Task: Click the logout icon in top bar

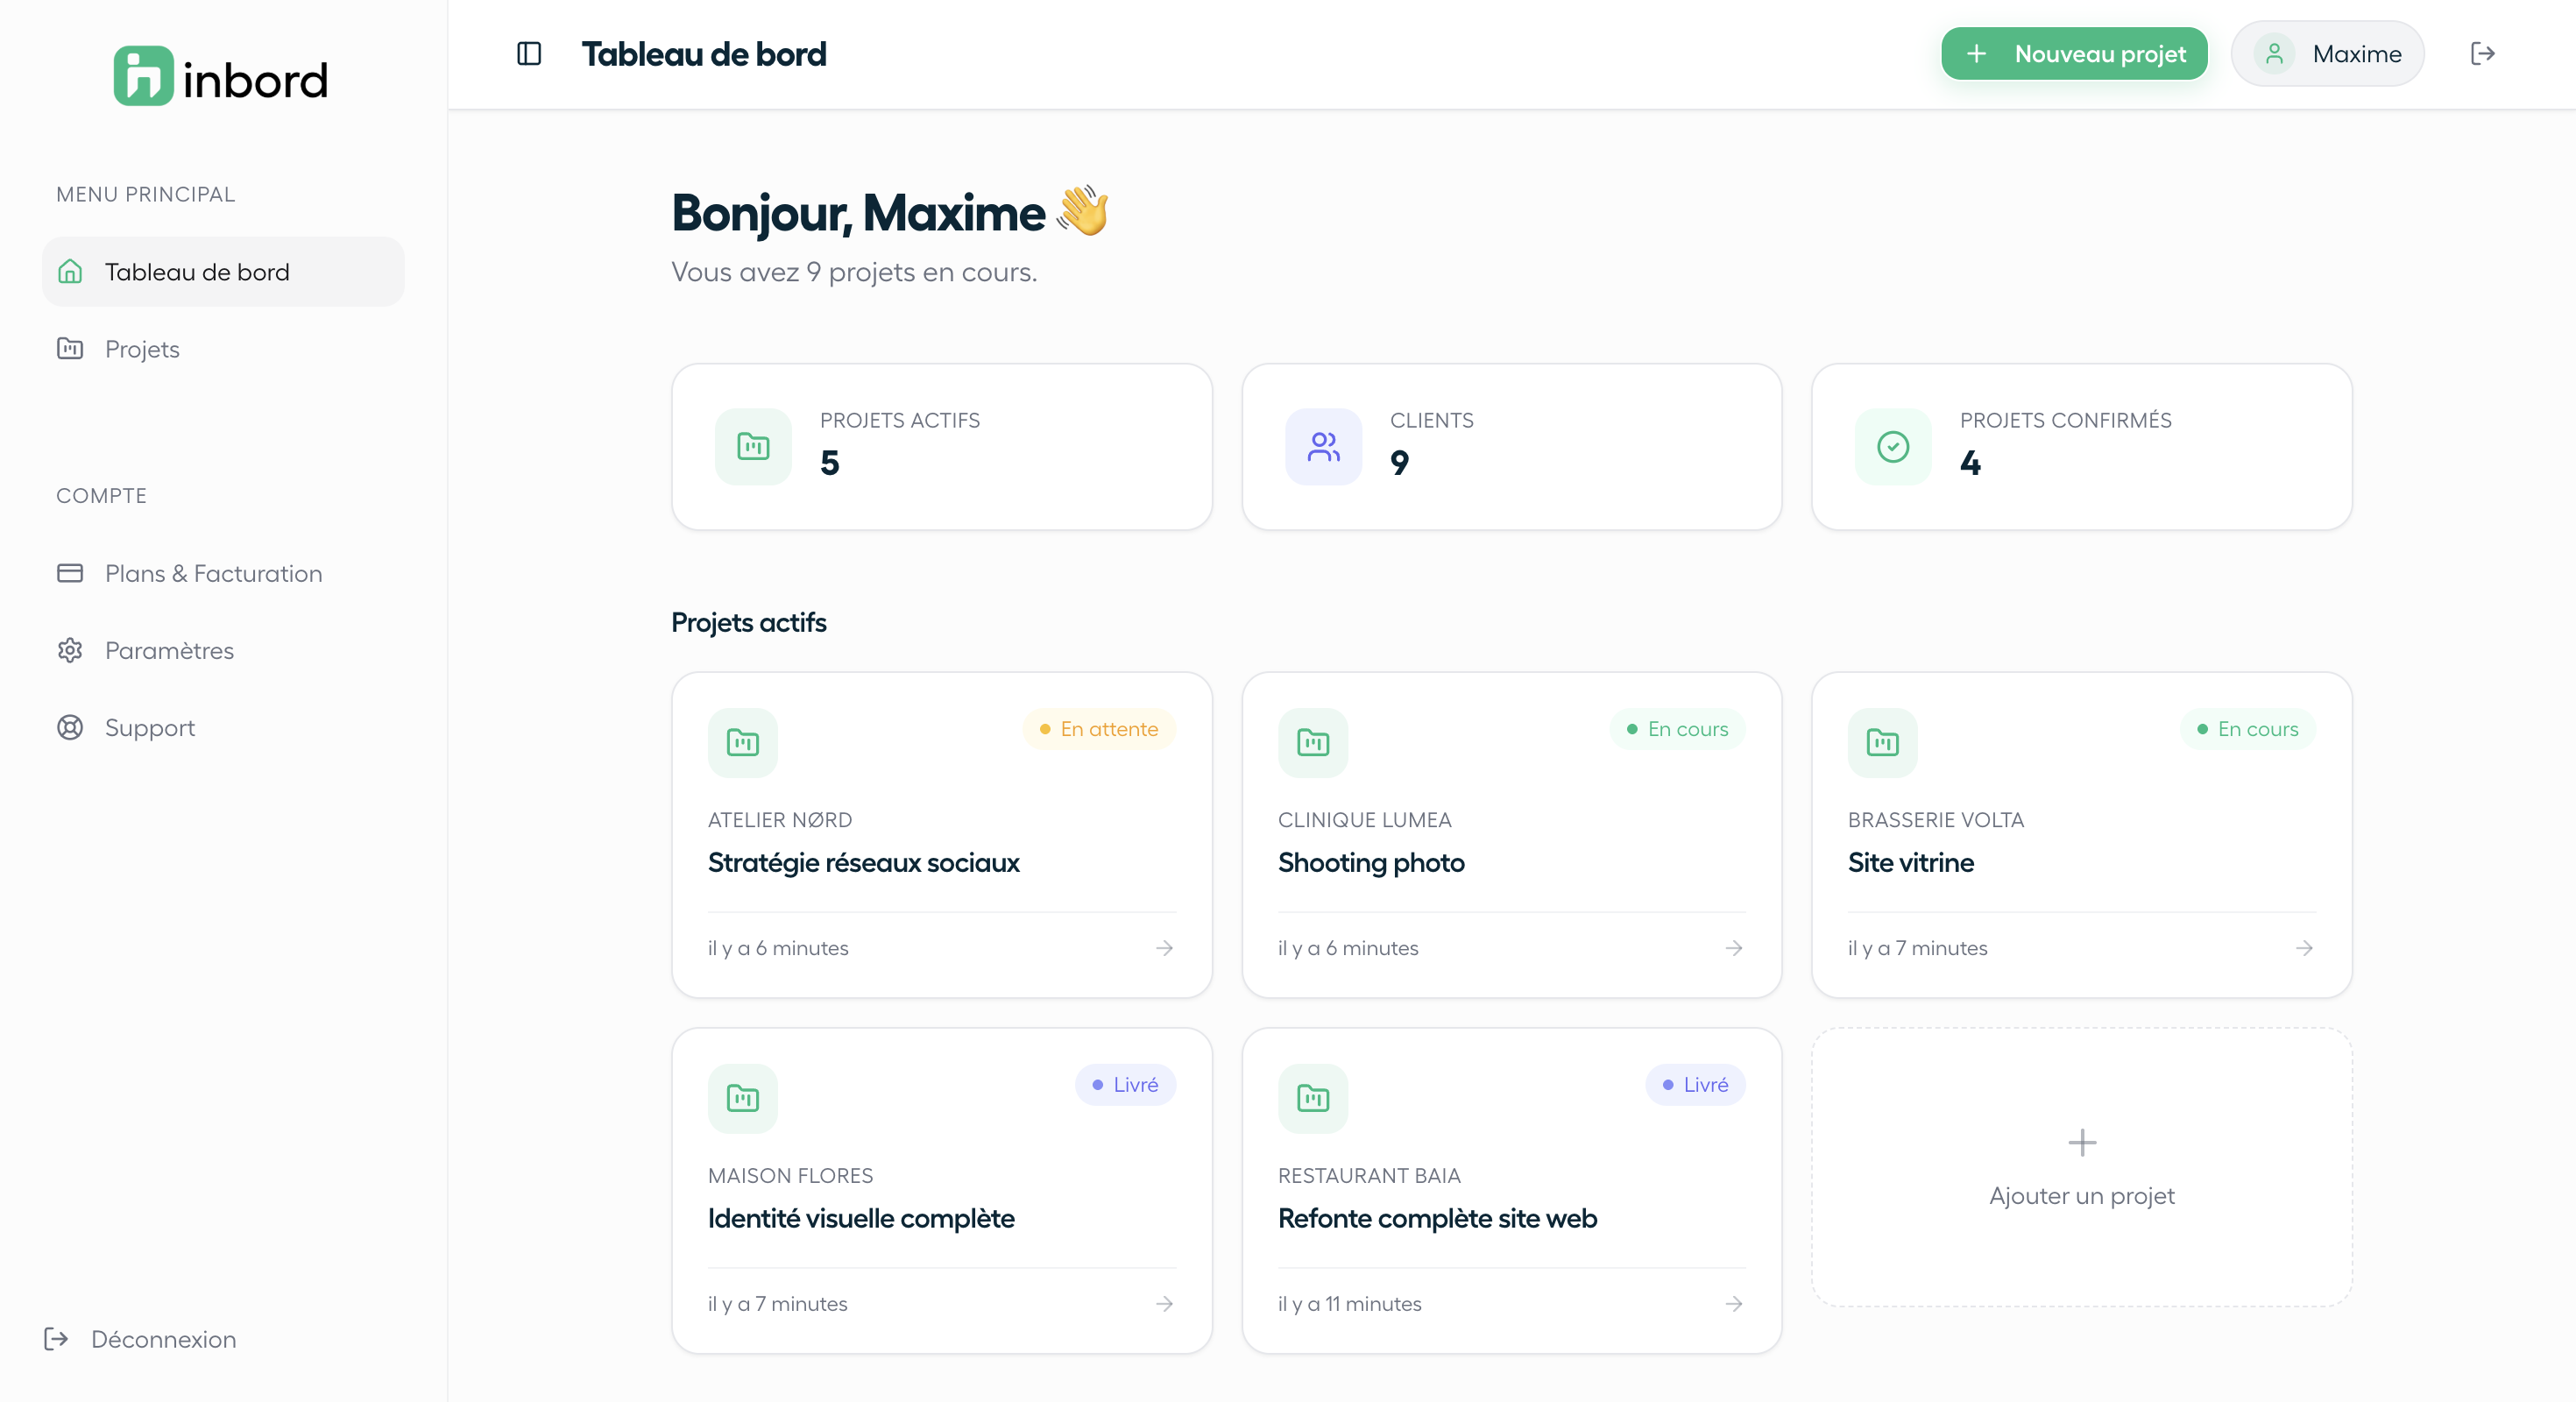Action: pos(2482,54)
